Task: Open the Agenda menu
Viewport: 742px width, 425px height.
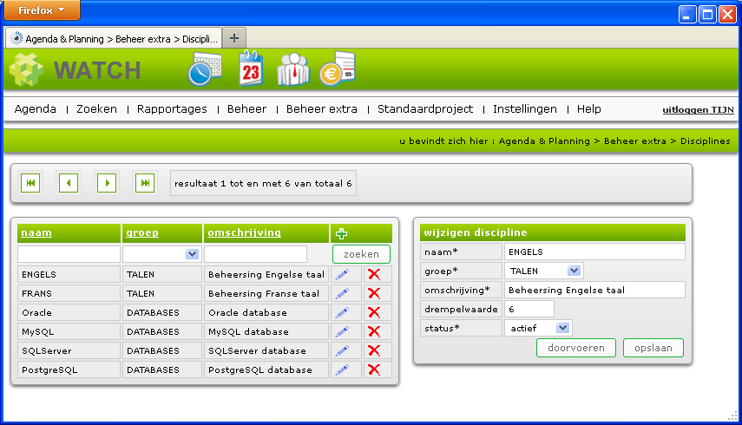Action: [35, 108]
